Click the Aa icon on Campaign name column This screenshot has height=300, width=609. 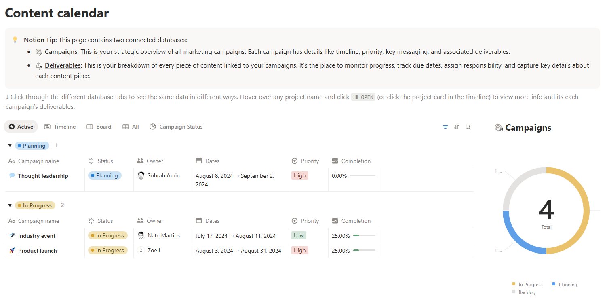click(13, 161)
